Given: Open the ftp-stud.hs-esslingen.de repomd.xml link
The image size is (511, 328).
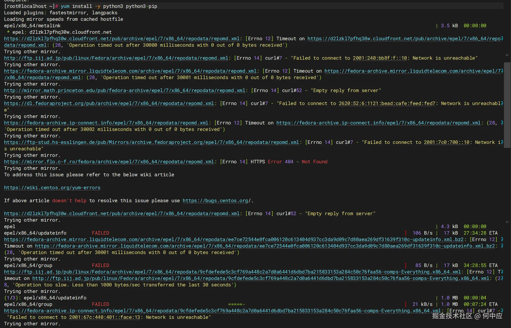Looking at the screenshot, I should point(152,142).
